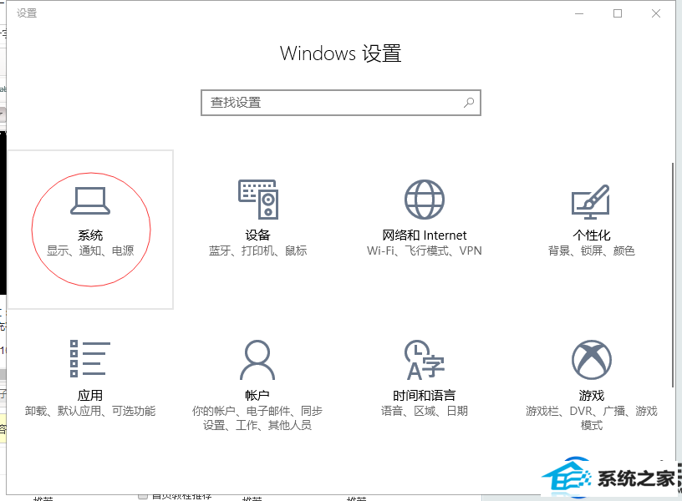Click the vertical scrollbar of Settings
The width and height of the screenshot is (682, 501).
click(x=673, y=275)
